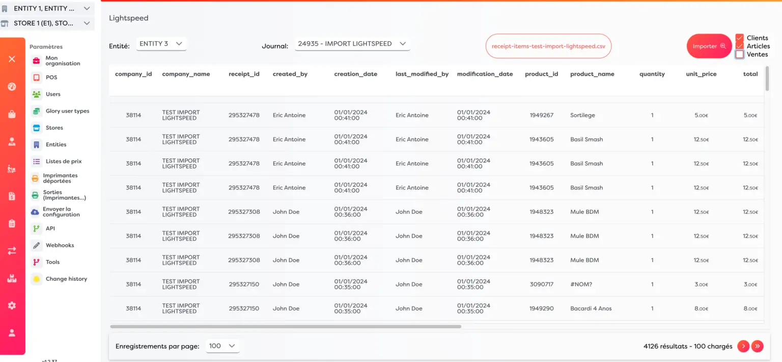Click the 4126 résultats - 100 chargés text
Viewport: 782px width, 362px height.
click(688, 346)
